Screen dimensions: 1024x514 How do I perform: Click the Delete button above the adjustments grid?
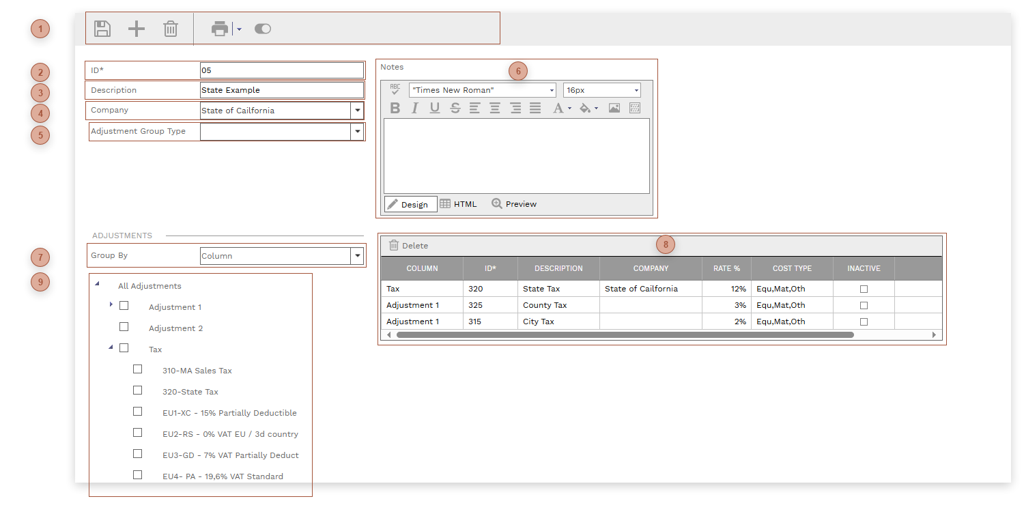coord(410,245)
